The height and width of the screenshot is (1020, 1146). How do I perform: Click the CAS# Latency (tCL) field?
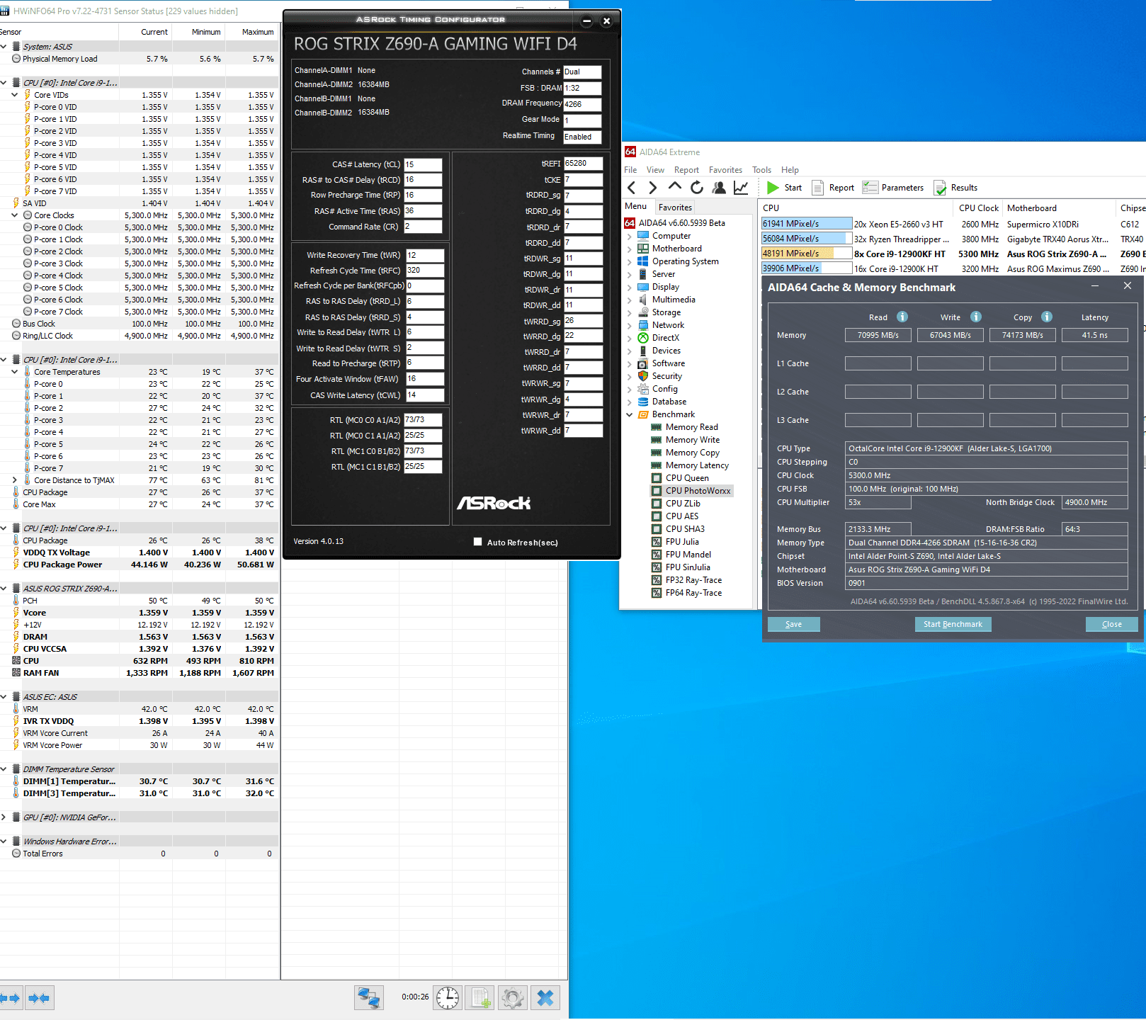[x=423, y=164]
